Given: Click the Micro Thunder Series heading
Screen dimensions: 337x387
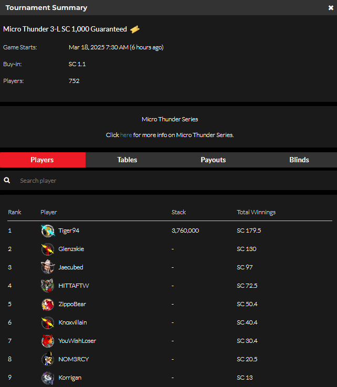Looking at the screenshot, I should [170, 119].
